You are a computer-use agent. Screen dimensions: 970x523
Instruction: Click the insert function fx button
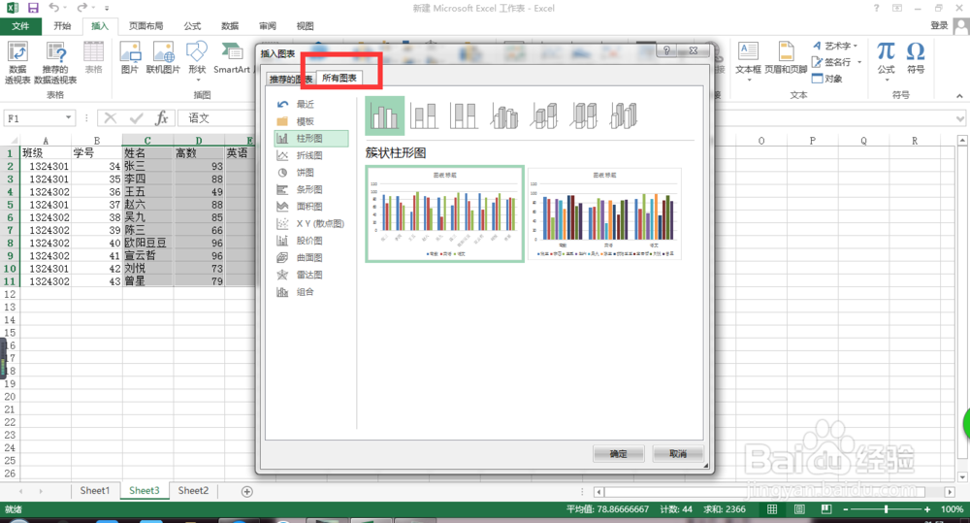(162, 117)
